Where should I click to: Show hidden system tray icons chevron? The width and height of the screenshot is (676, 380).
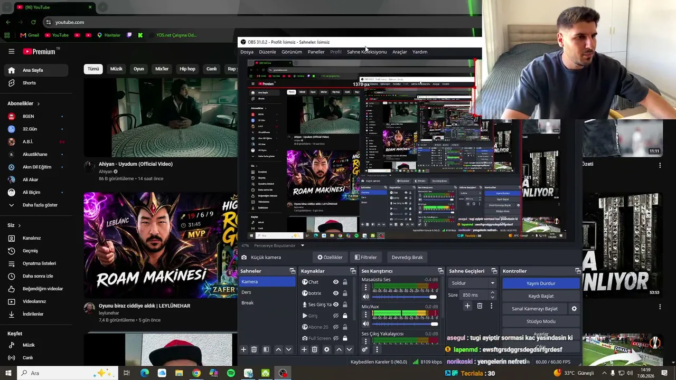click(x=605, y=373)
